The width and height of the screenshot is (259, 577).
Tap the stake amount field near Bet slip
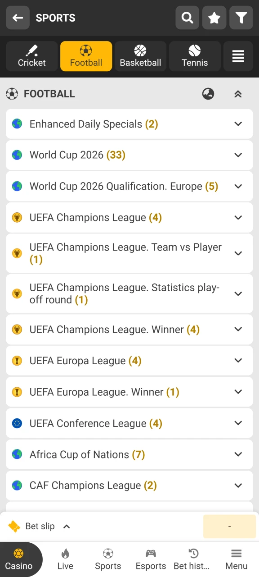[x=229, y=526]
